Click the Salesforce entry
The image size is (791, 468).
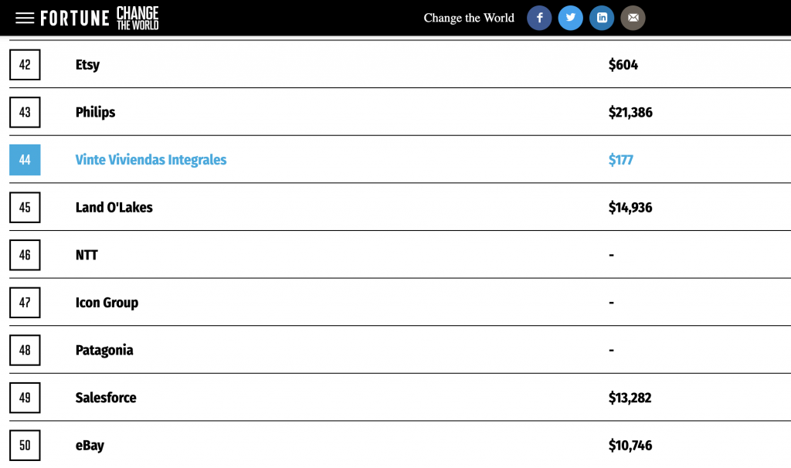pos(106,398)
